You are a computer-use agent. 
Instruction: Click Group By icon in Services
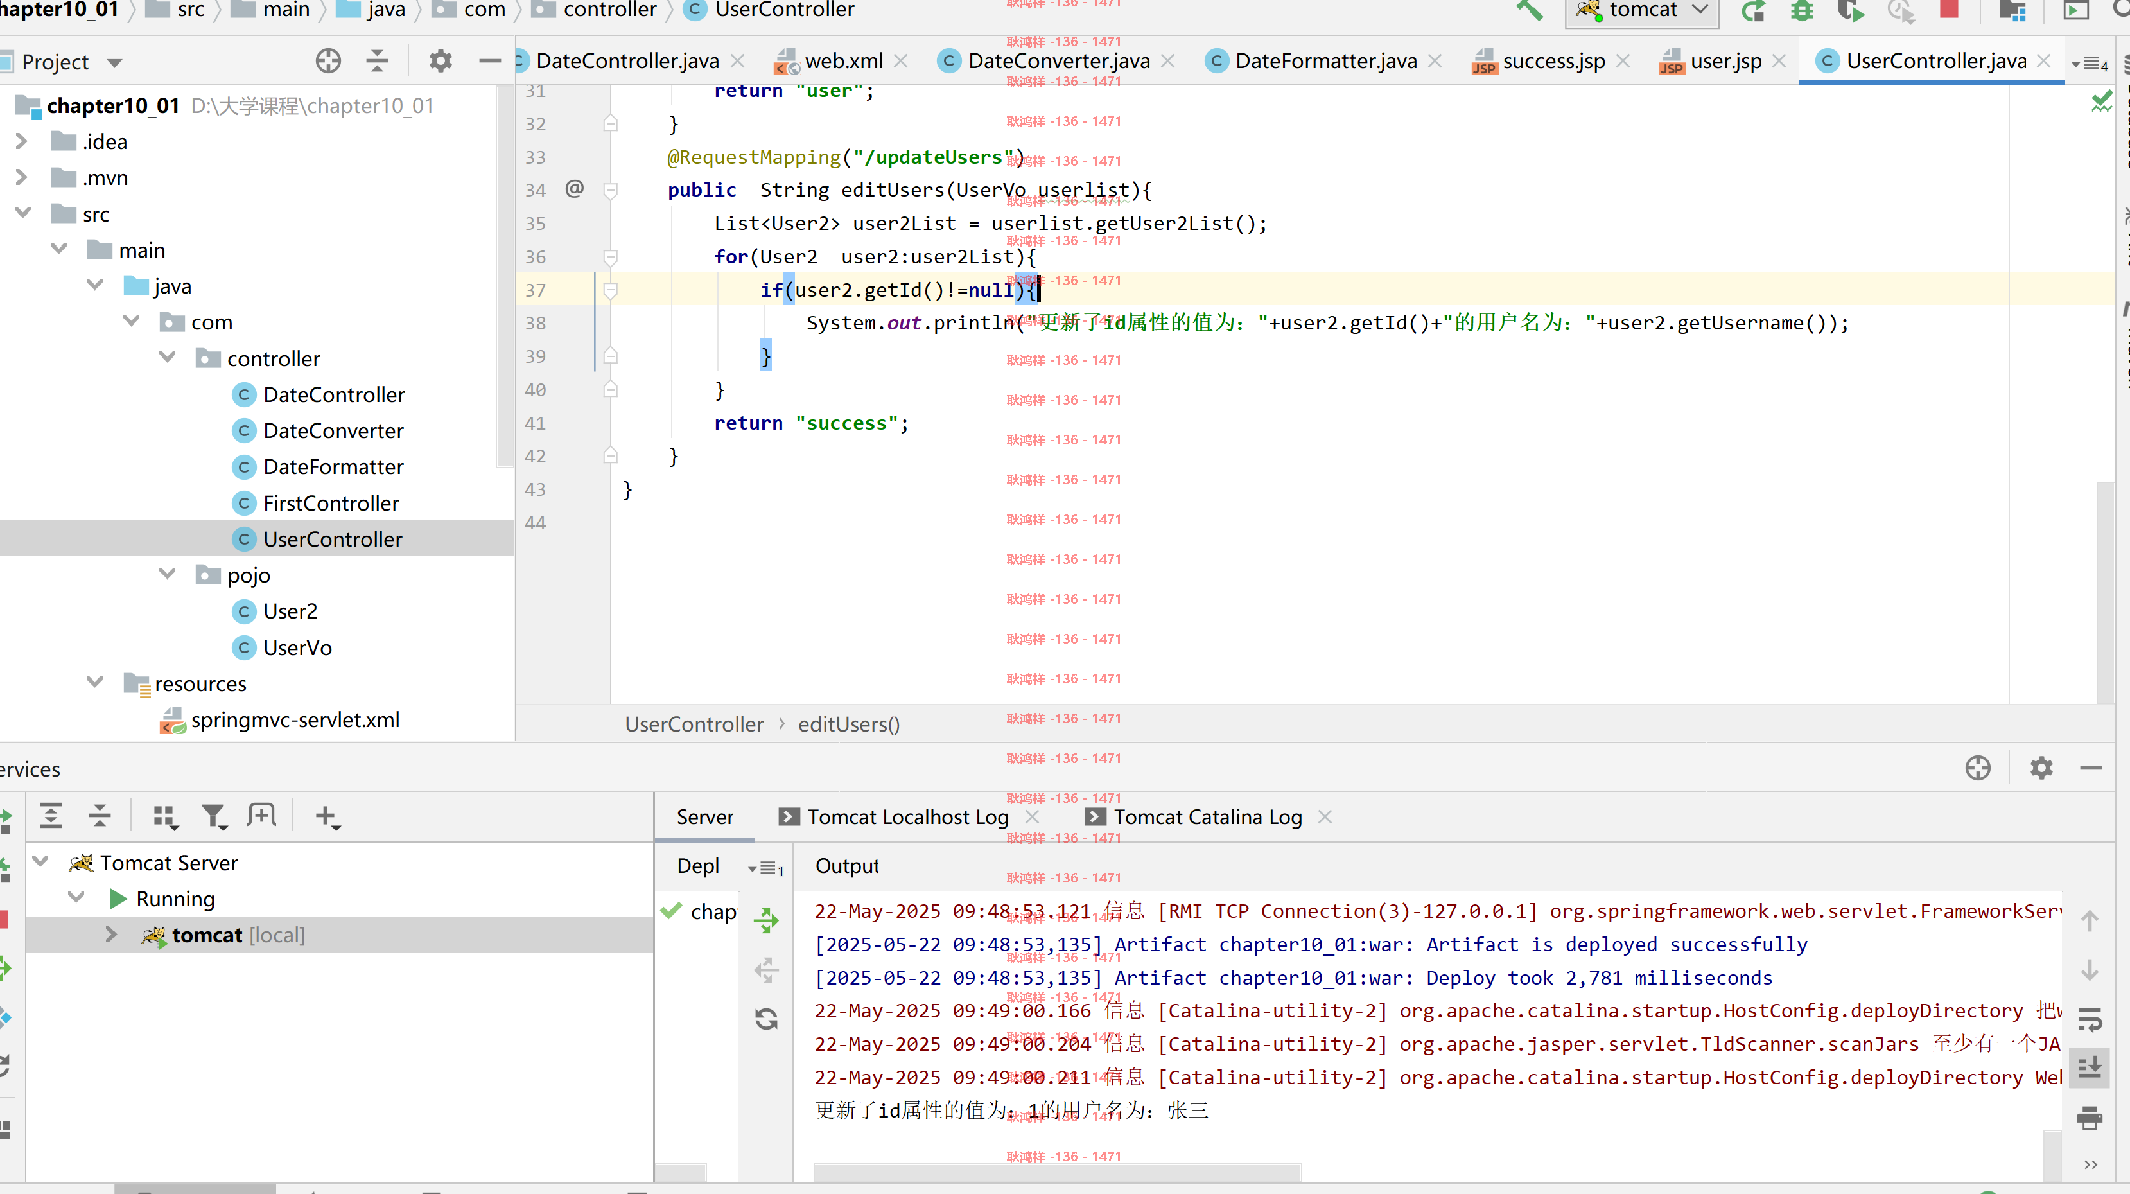[x=166, y=816]
